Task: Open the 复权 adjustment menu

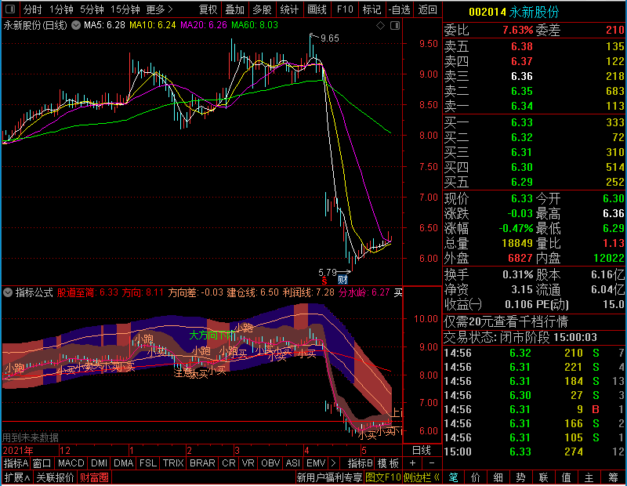Action: tap(208, 9)
